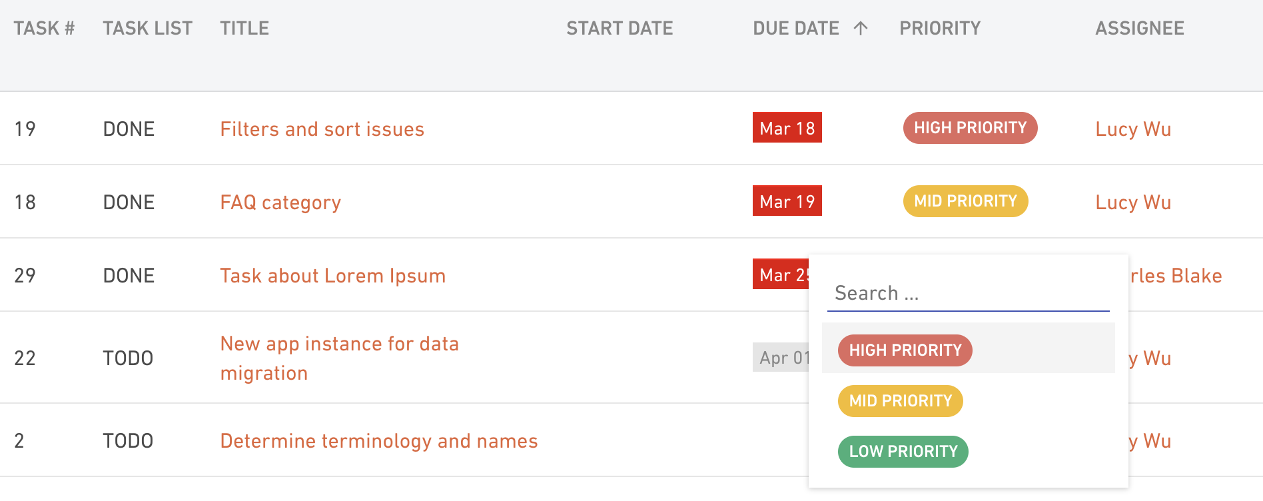Viewport: 1263px width, 501px height.
Task: Choose HIGH PRIORITY from dropdown list
Action: pyautogui.click(x=905, y=350)
